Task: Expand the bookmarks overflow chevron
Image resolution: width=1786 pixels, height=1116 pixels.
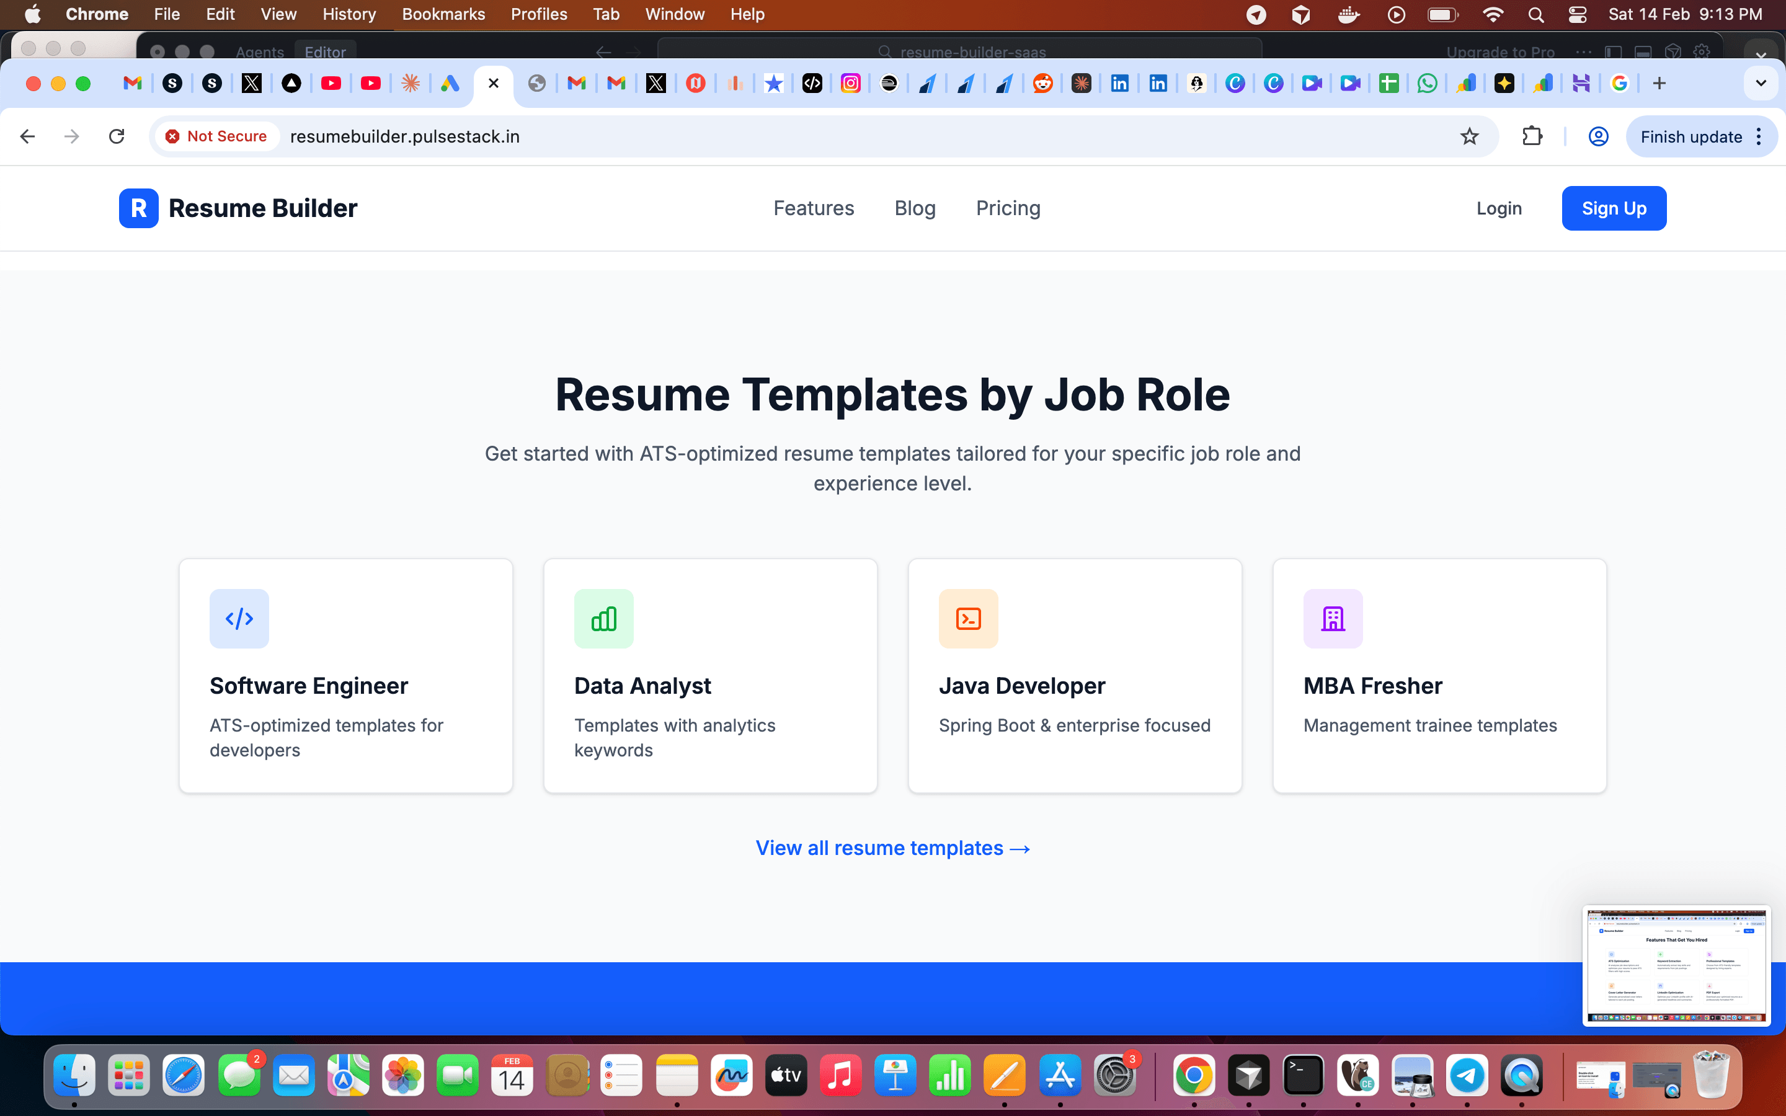Action: point(1761,82)
